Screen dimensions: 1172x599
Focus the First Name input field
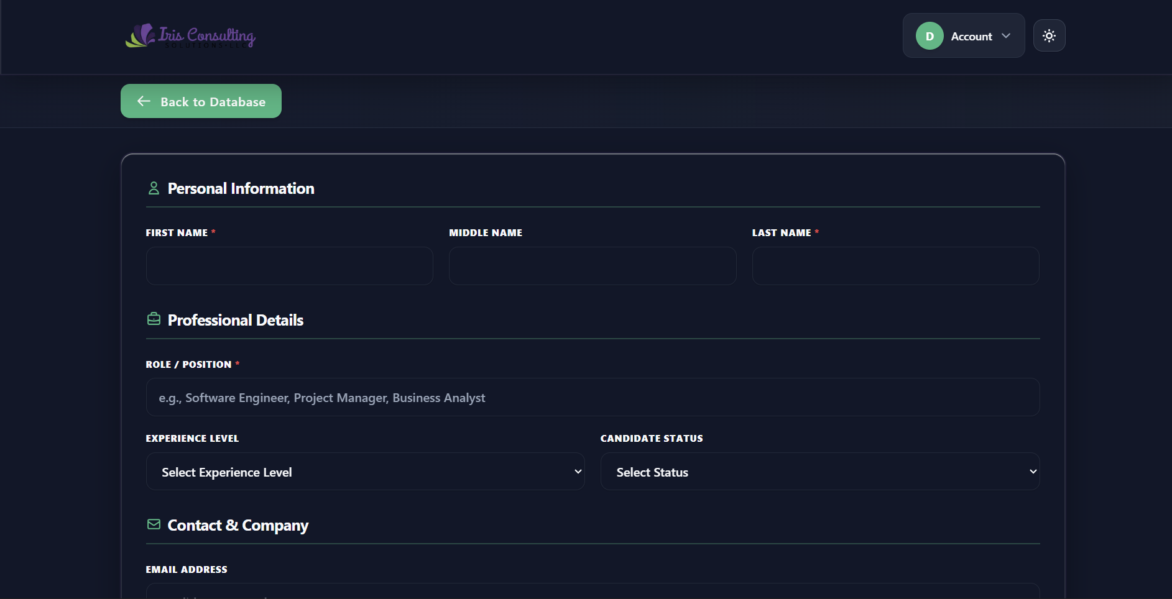pyautogui.click(x=289, y=266)
